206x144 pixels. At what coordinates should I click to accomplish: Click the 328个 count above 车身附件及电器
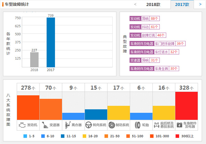(186, 88)
